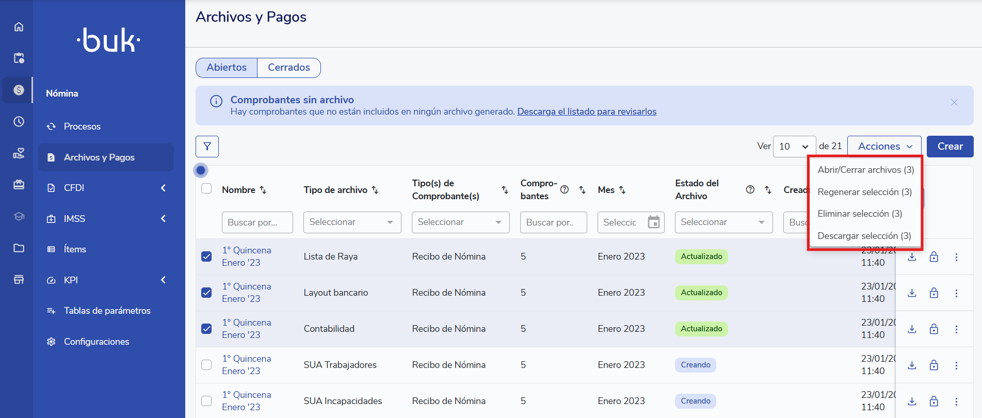
Task: Open the Acciones dropdown
Action: click(884, 147)
